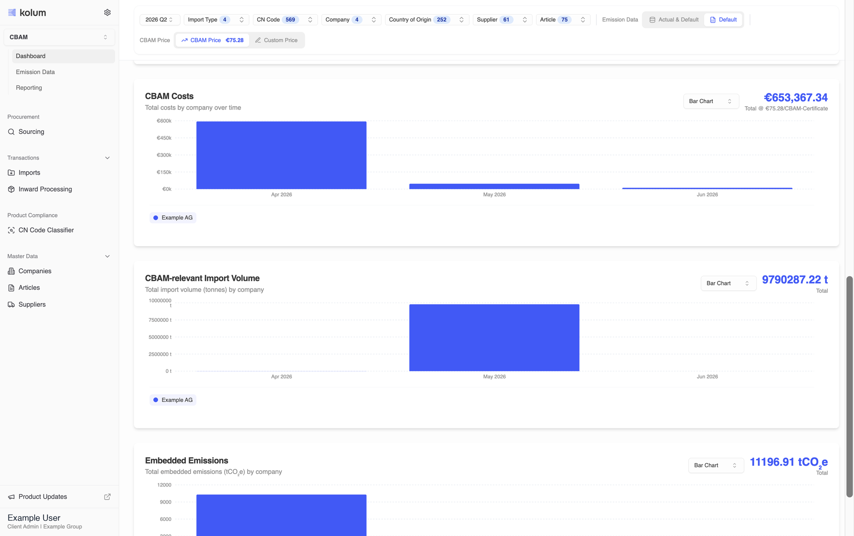Change Import Volume Bar Chart dropdown
The height and width of the screenshot is (536, 854).
pyautogui.click(x=728, y=284)
